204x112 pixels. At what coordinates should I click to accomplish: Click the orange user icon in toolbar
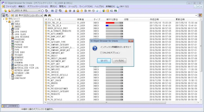click(66, 11)
